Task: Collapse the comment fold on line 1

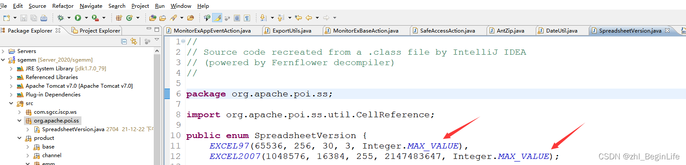Action: point(183,41)
